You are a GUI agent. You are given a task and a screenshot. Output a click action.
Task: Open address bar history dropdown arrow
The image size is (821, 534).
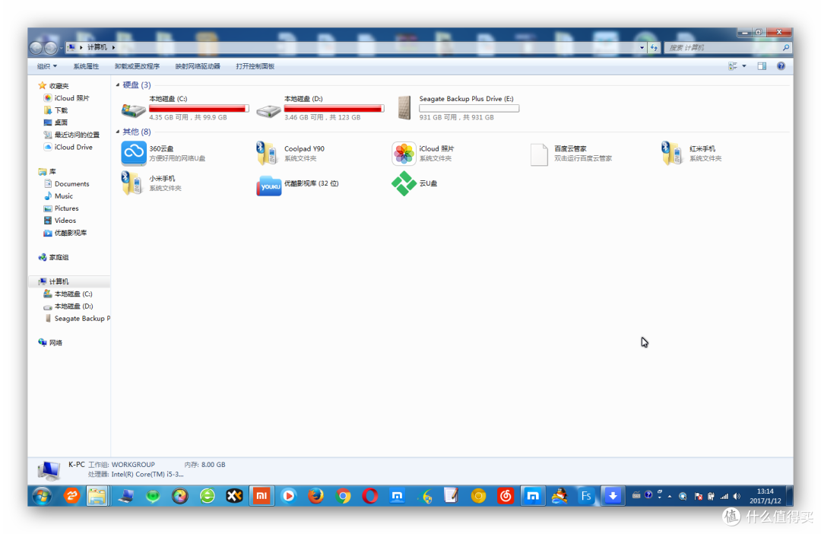pyautogui.click(x=642, y=48)
